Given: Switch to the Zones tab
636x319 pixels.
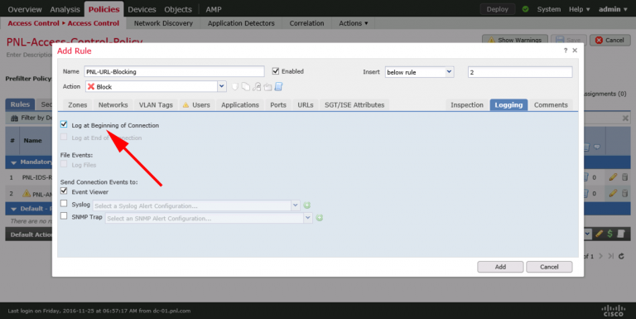Looking at the screenshot, I should [78, 104].
